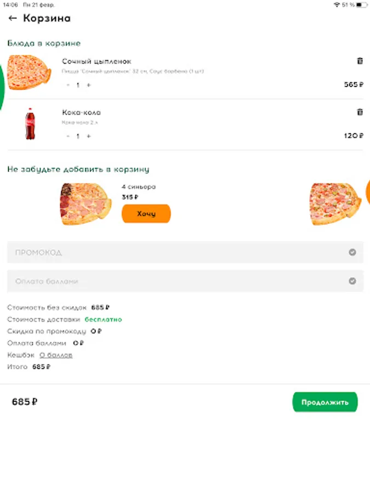Open the О баллов cashback link
Image resolution: width=370 pixels, height=493 pixels.
click(56, 355)
